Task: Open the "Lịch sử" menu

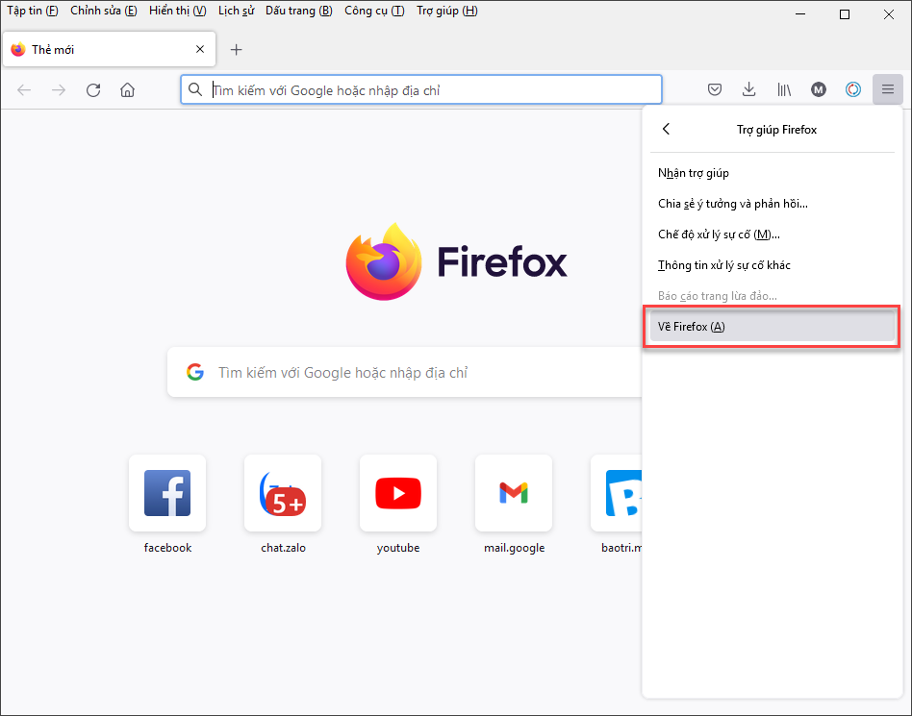Action: (x=236, y=11)
